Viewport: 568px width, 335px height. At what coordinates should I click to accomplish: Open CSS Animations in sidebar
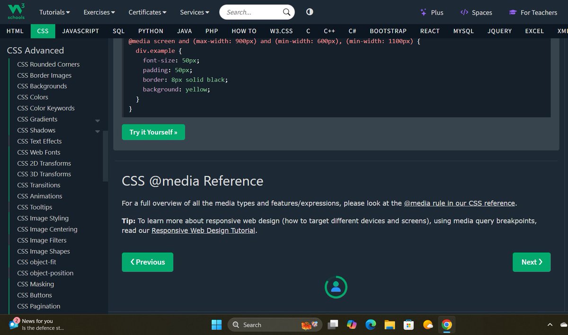[40, 196]
